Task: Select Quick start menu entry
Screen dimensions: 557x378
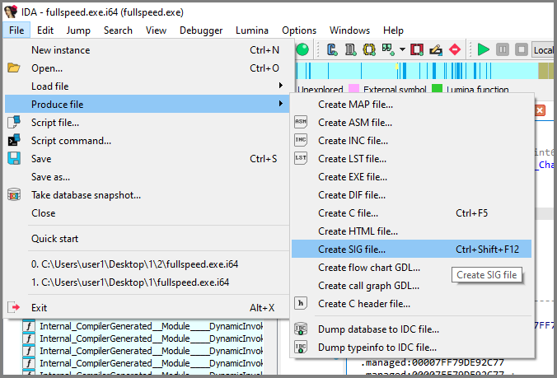Action: [147, 239]
